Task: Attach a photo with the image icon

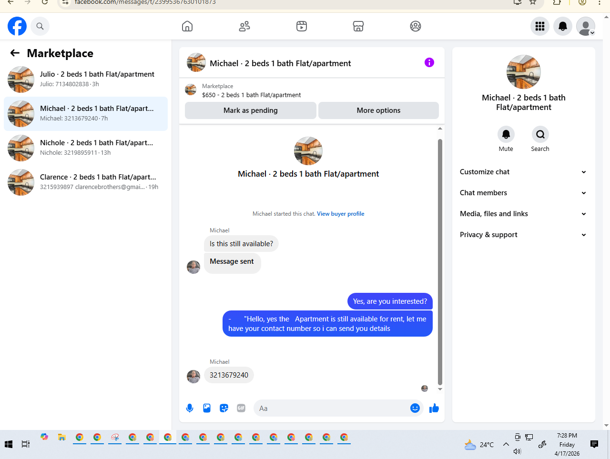Action: click(x=207, y=408)
